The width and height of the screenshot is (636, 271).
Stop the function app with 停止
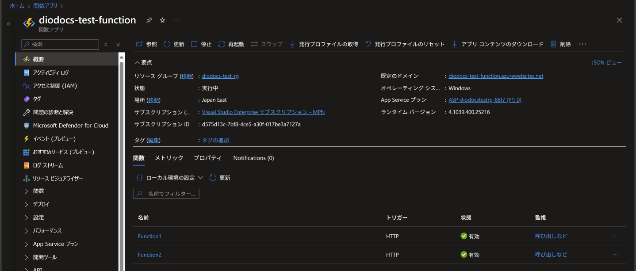point(201,44)
